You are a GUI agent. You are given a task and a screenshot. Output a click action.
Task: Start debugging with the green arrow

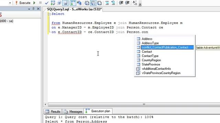tap(34, 3)
